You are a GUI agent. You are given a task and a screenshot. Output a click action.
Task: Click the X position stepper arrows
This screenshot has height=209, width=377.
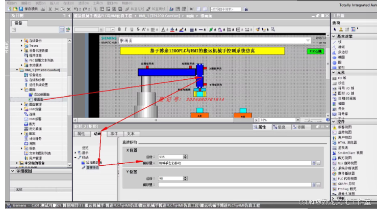[185, 157]
